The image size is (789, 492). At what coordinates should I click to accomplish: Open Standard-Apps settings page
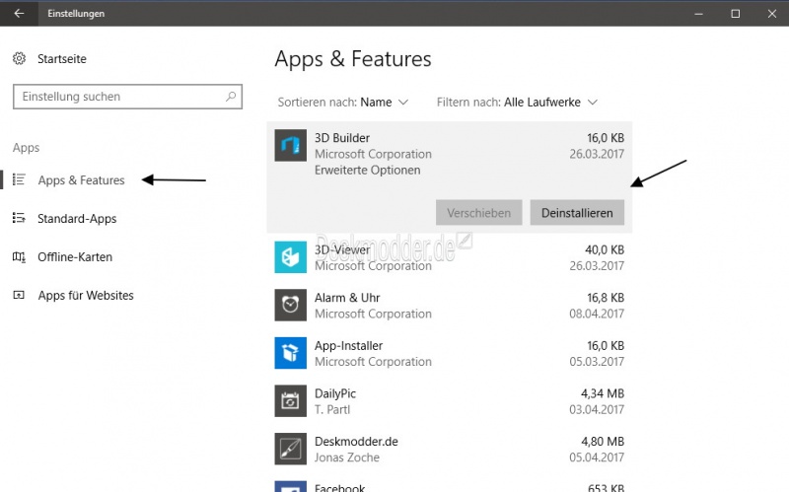click(x=77, y=218)
